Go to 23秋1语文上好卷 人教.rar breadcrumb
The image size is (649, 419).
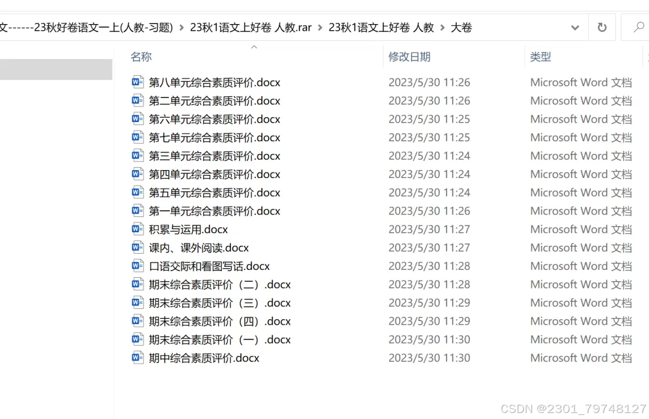click(251, 28)
